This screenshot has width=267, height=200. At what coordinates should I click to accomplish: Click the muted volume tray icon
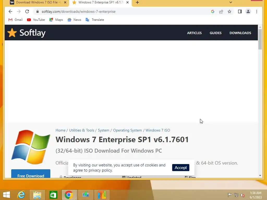click(x=242, y=195)
